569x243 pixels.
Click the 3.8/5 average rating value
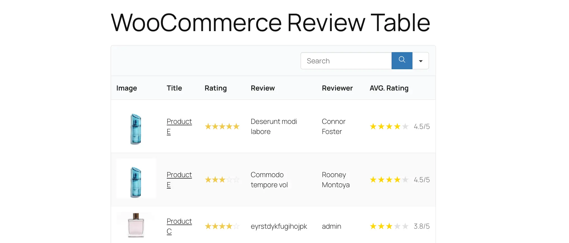click(x=421, y=226)
